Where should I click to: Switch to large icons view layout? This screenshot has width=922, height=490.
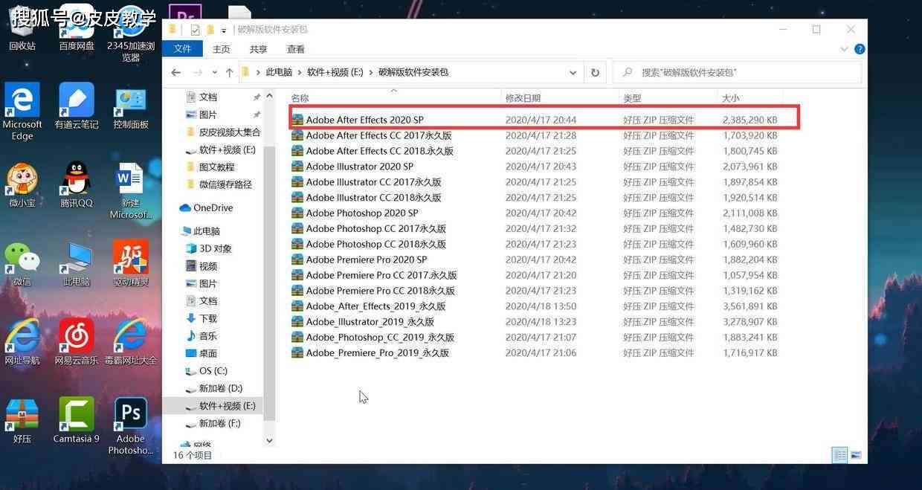click(x=856, y=455)
